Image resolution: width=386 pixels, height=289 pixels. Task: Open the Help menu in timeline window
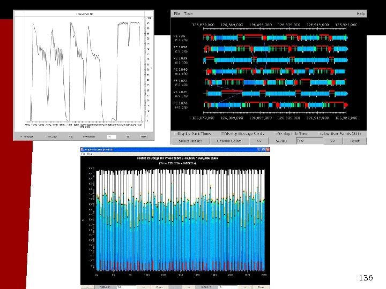tap(361, 14)
